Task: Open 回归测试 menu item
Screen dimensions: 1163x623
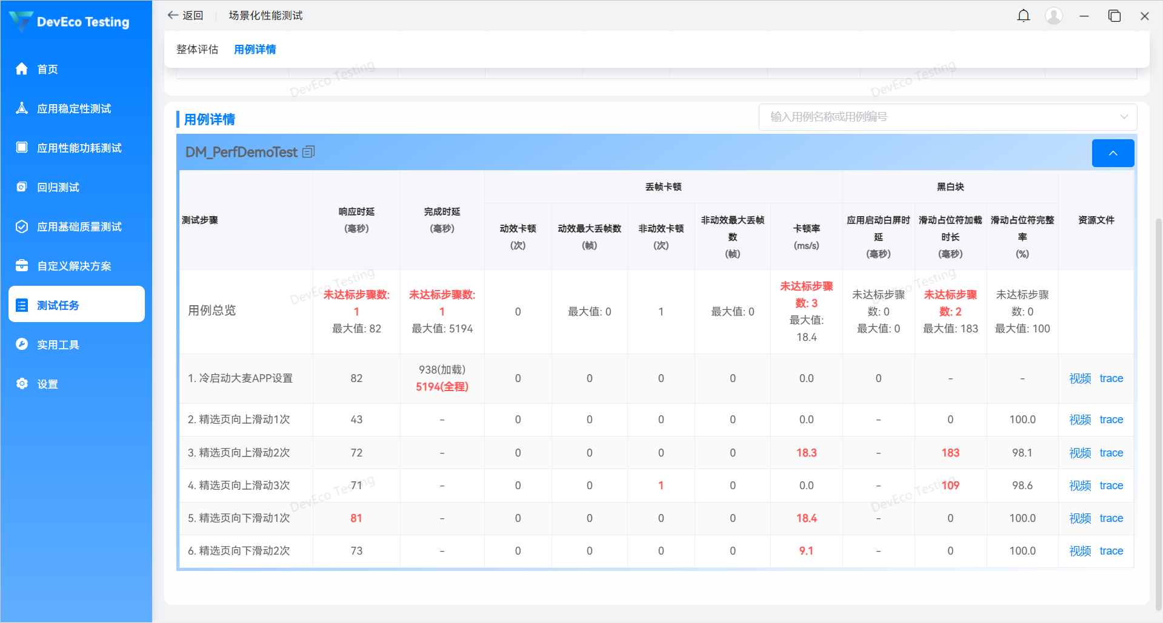Action: tap(76, 187)
